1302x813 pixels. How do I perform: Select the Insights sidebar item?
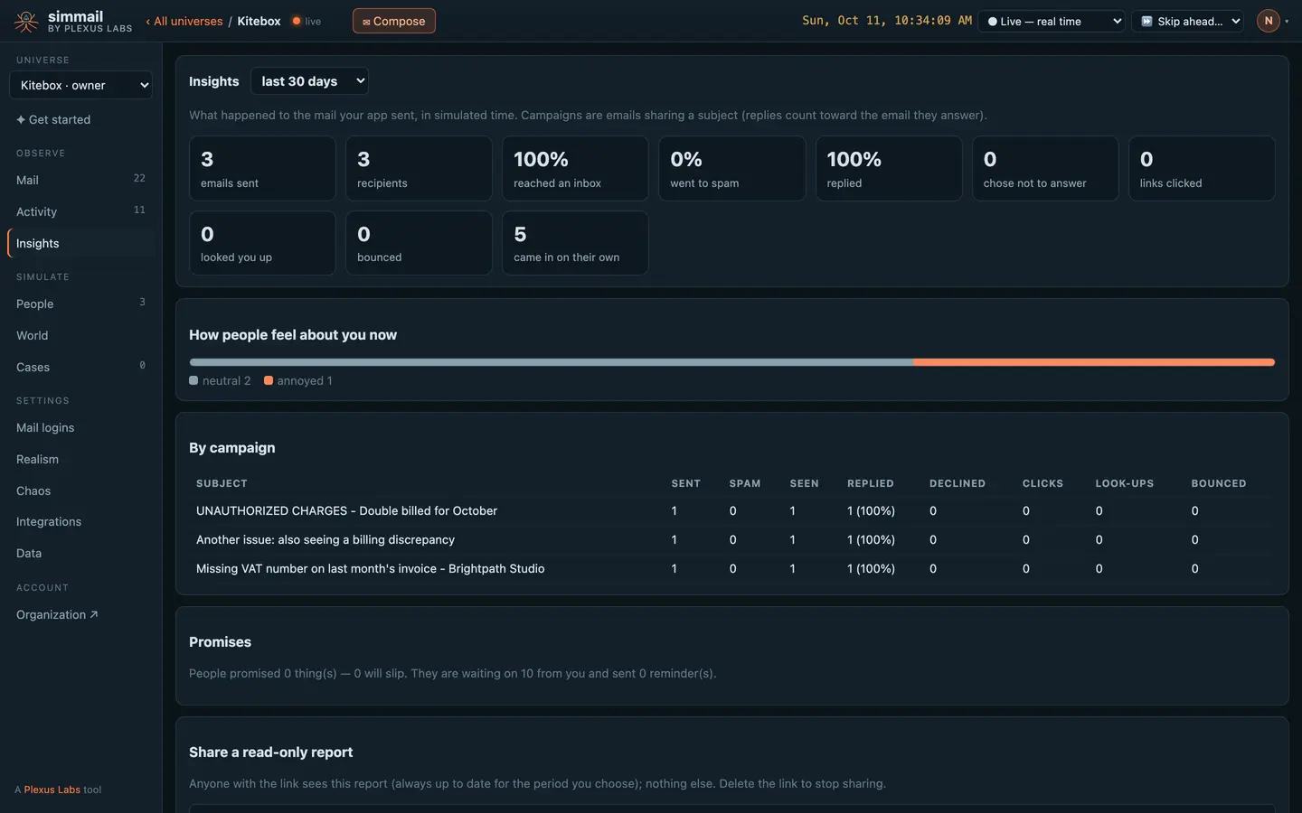click(80, 243)
